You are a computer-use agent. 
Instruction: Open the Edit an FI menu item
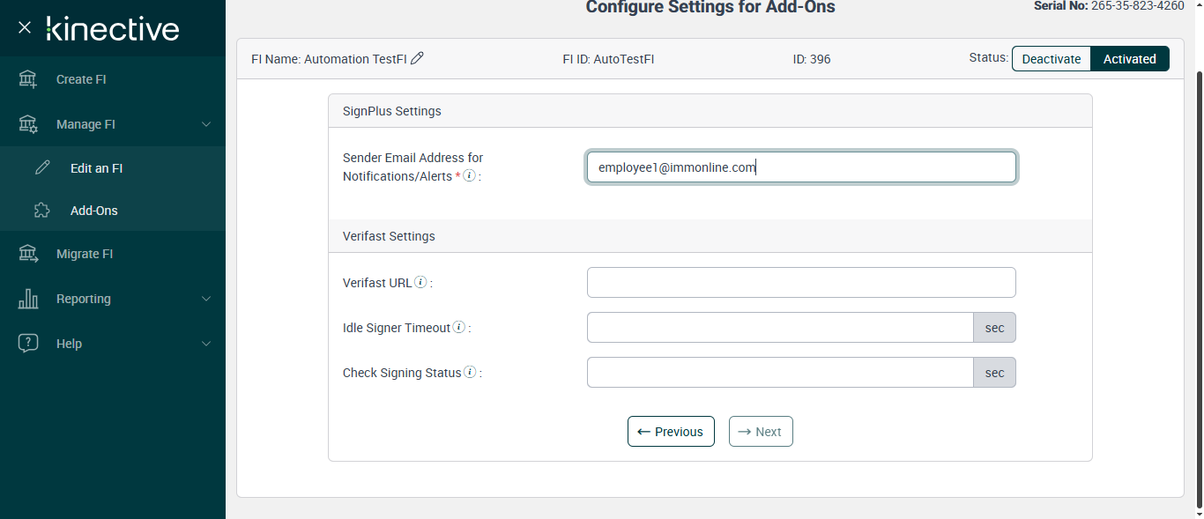[96, 167]
